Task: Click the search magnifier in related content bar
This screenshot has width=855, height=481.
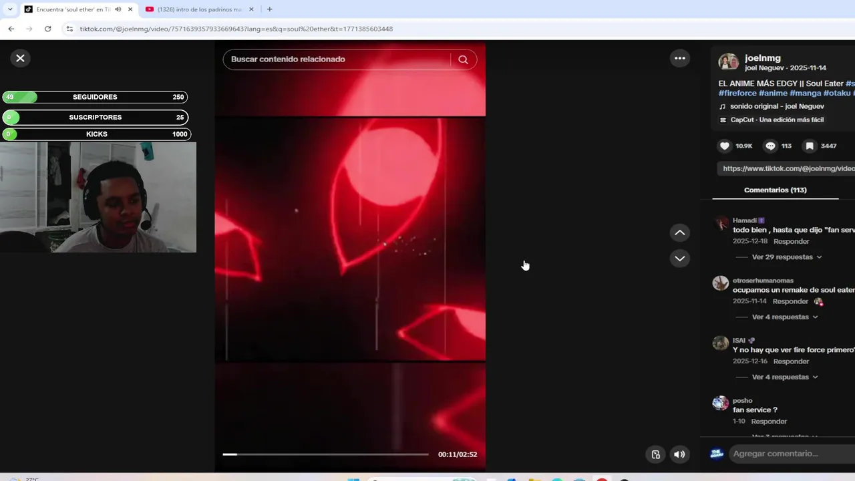Action: point(463,59)
